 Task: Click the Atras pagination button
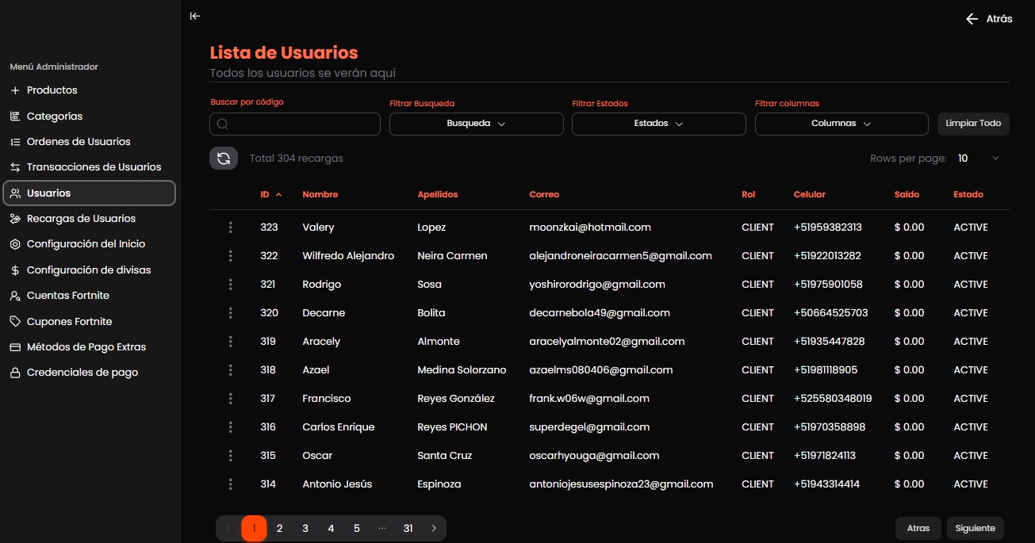918,528
